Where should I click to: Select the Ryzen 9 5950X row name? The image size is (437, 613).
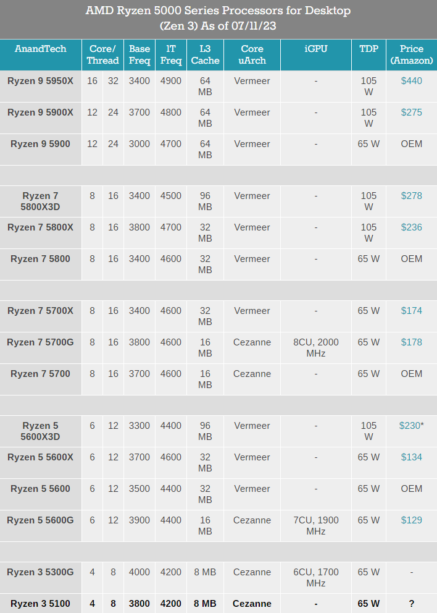pyautogui.click(x=40, y=81)
